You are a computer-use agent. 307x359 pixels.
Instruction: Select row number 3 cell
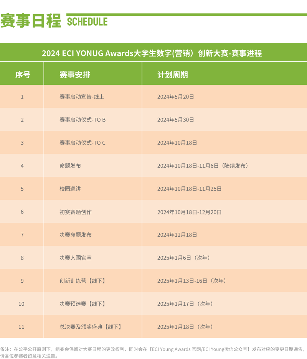click(x=22, y=143)
